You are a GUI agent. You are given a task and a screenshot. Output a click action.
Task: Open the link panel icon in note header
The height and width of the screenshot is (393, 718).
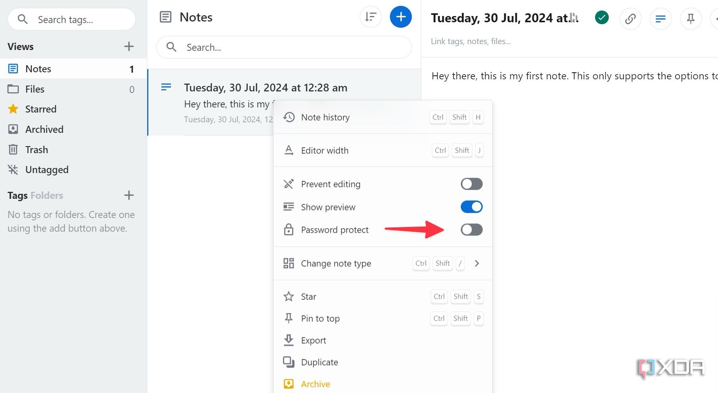pyautogui.click(x=630, y=18)
